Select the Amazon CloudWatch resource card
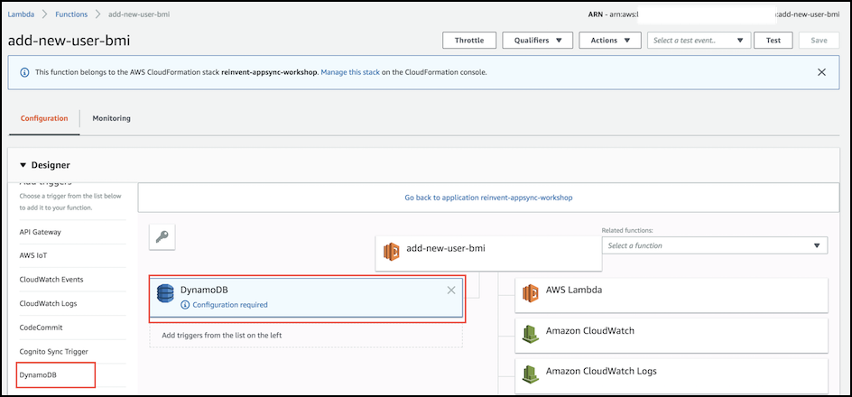The width and height of the screenshot is (852, 397). point(671,337)
